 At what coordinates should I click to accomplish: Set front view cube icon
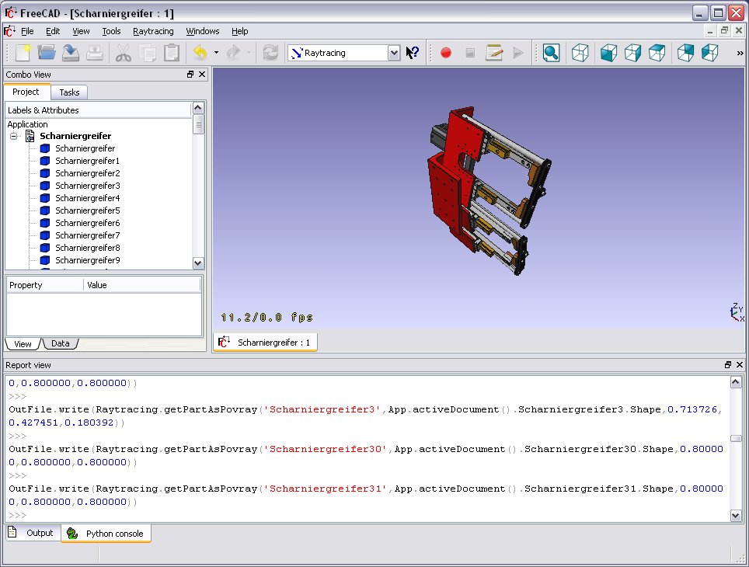click(x=608, y=53)
